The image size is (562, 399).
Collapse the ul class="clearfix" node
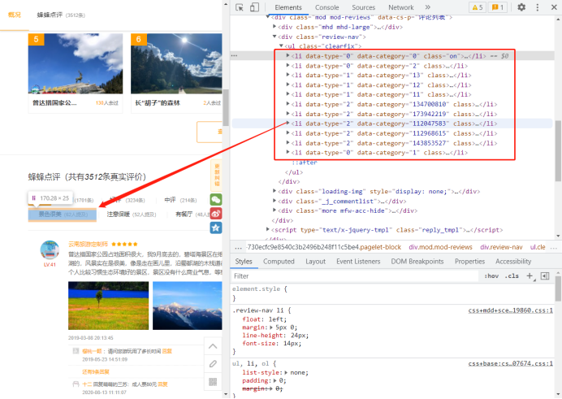click(281, 46)
